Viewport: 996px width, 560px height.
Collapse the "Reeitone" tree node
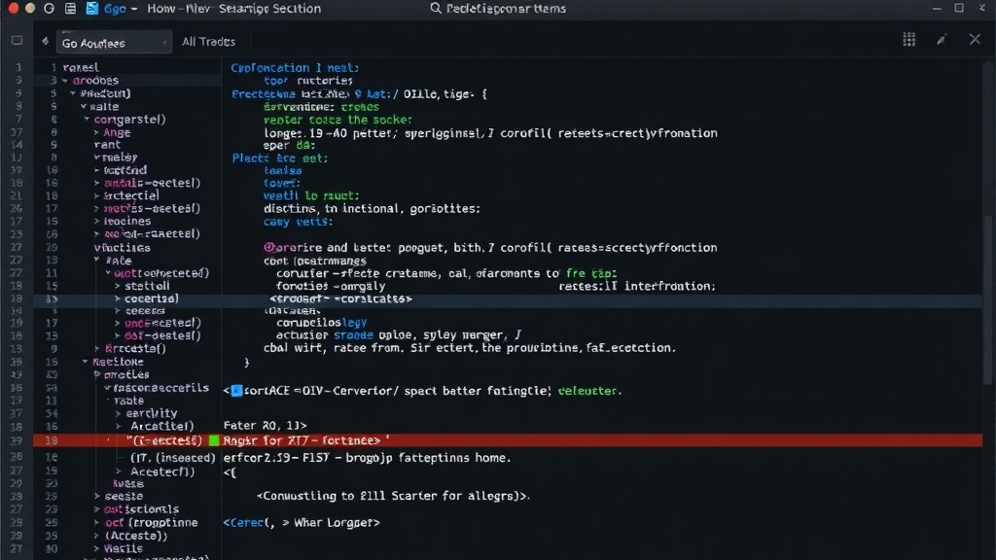tap(86, 362)
